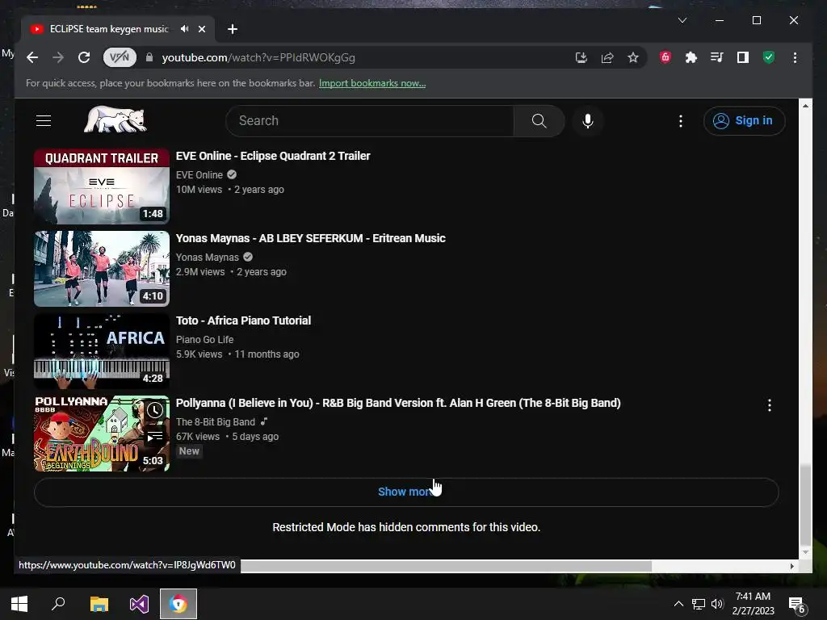The width and height of the screenshot is (827, 620).
Task: Mute the ECLiPSE keygen music tab
Action: click(x=184, y=29)
